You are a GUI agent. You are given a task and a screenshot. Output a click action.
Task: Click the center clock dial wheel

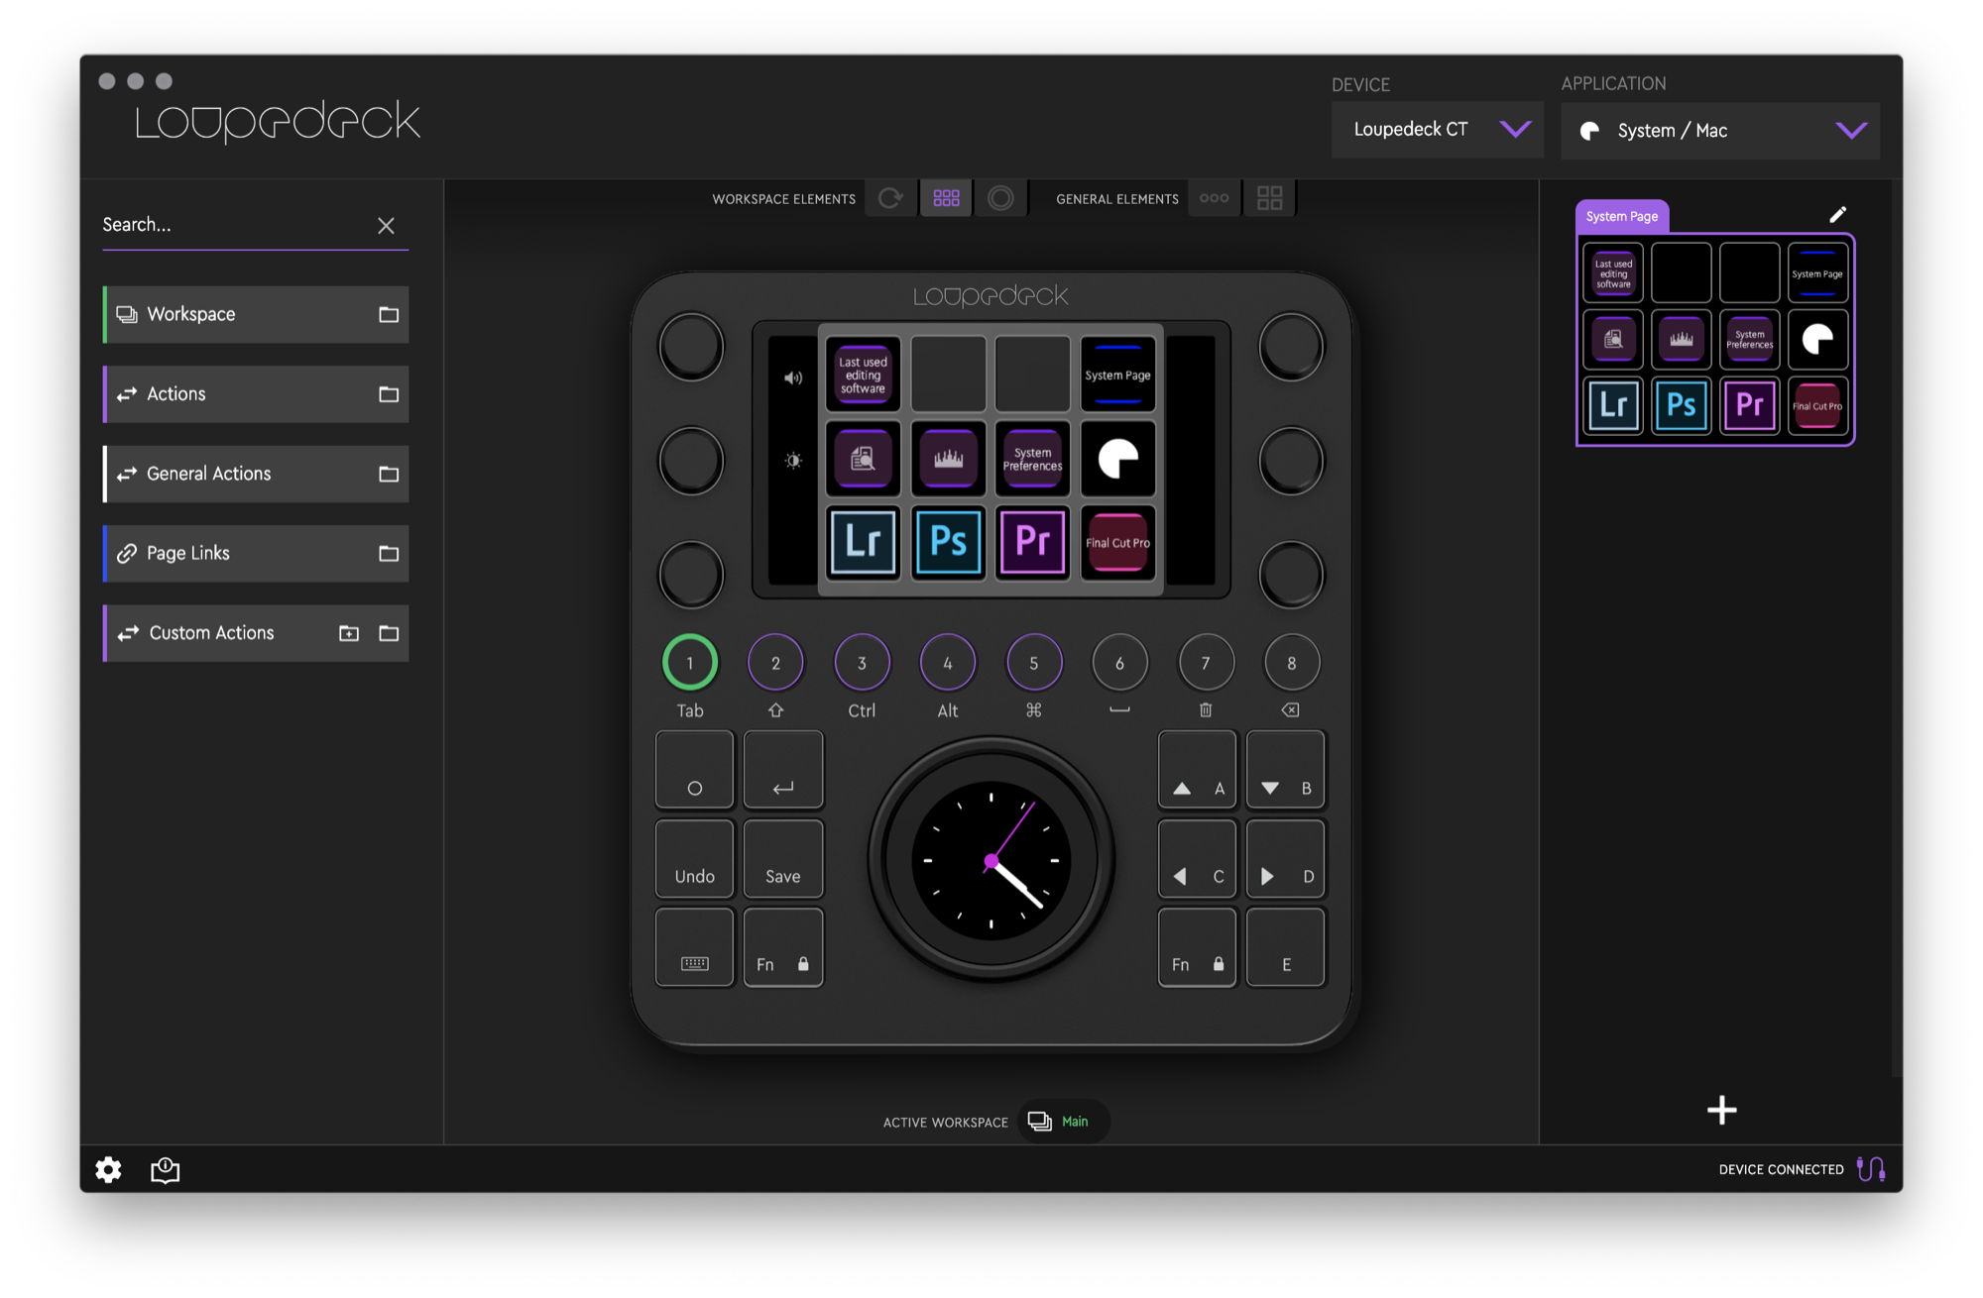(991, 860)
